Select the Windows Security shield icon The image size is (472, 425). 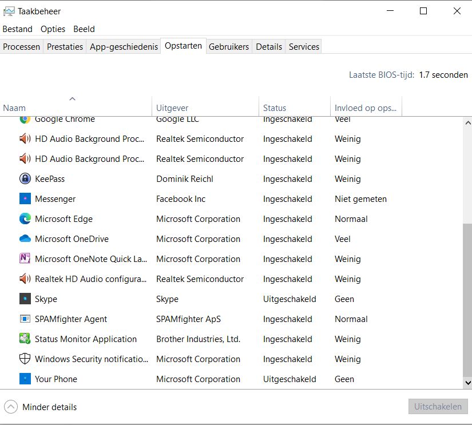pos(25,359)
